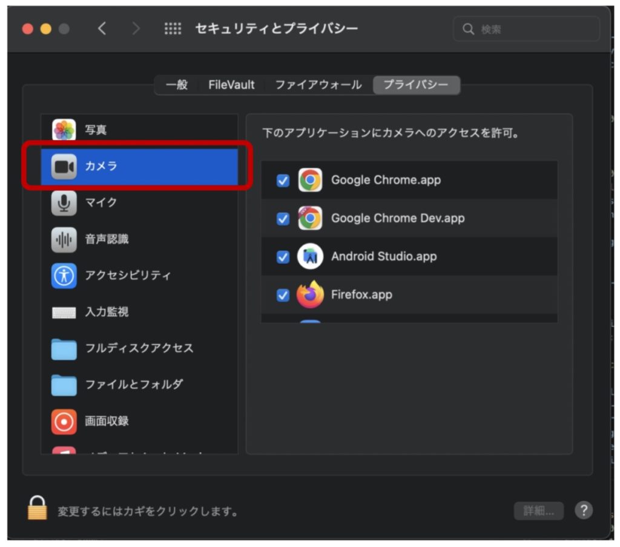Viewport: 620px width, 547px height.
Task: Uncheck Google Chrome.app camera access
Action: 283,181
